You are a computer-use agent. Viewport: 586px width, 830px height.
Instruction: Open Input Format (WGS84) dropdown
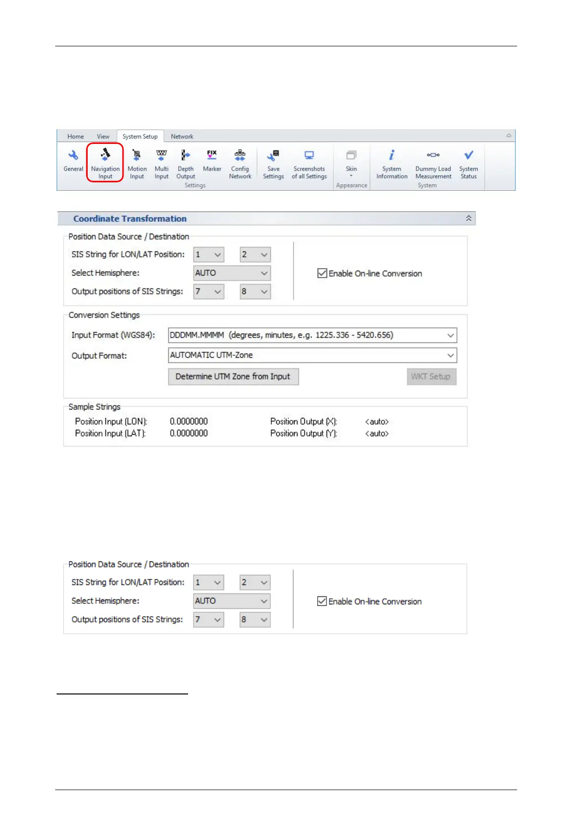312,335
